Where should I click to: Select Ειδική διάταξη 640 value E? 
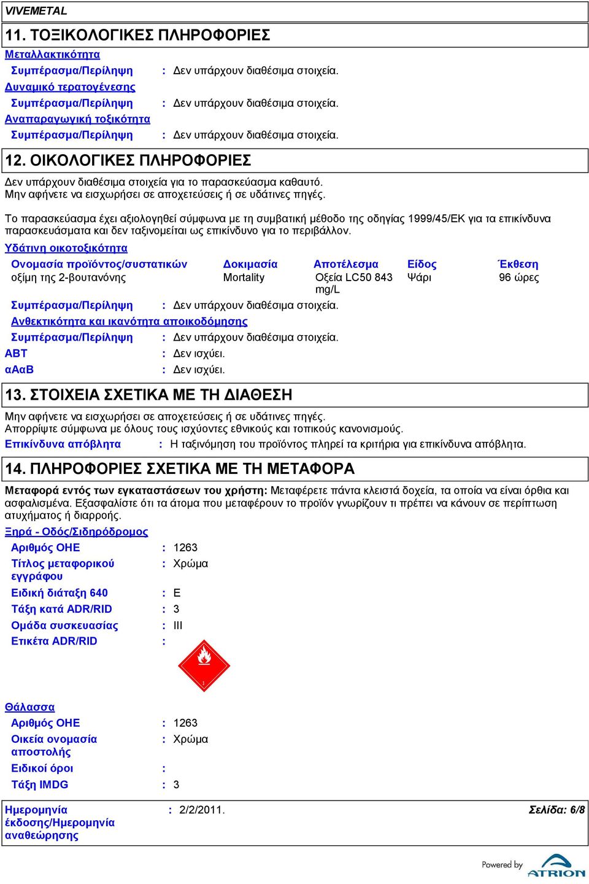tap(177, 593)
